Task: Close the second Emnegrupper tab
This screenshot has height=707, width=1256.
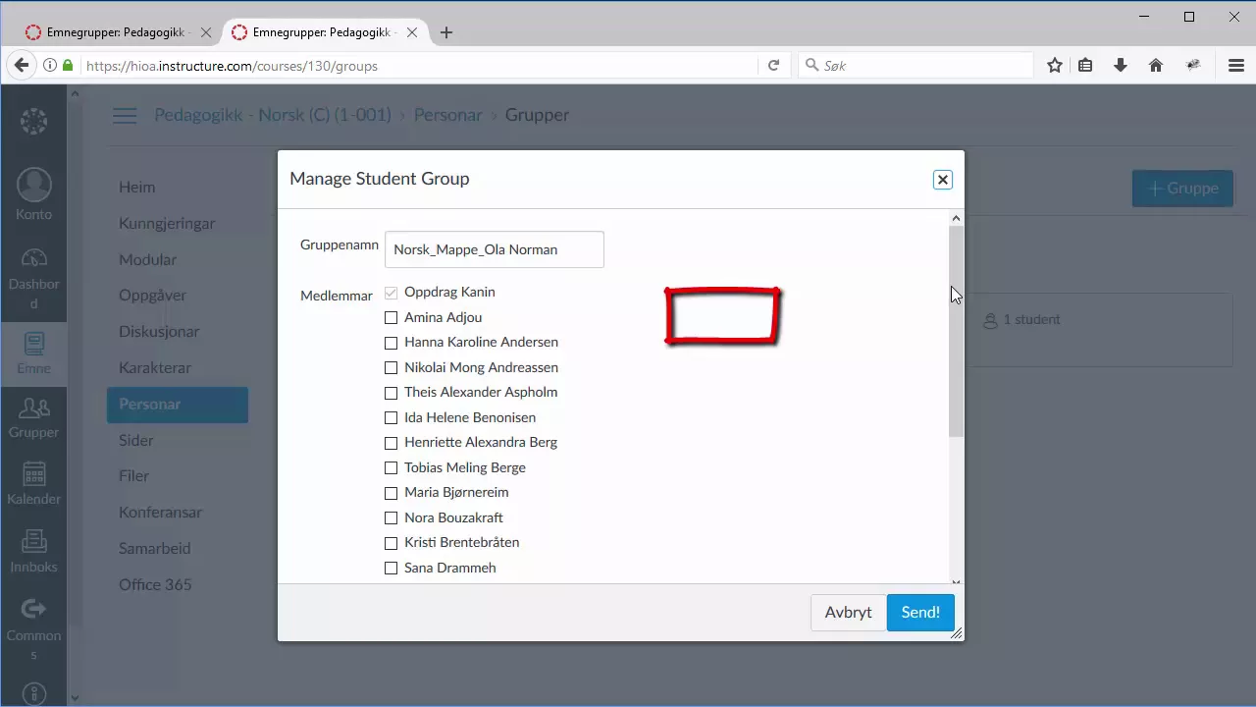Action: coord(412,32)
